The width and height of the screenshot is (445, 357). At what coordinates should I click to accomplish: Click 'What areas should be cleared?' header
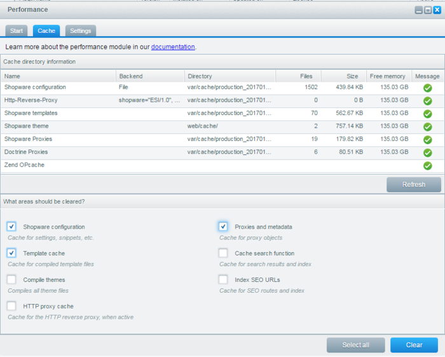222,201
